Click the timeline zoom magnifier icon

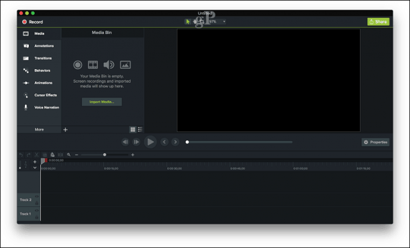coord(69,155)
